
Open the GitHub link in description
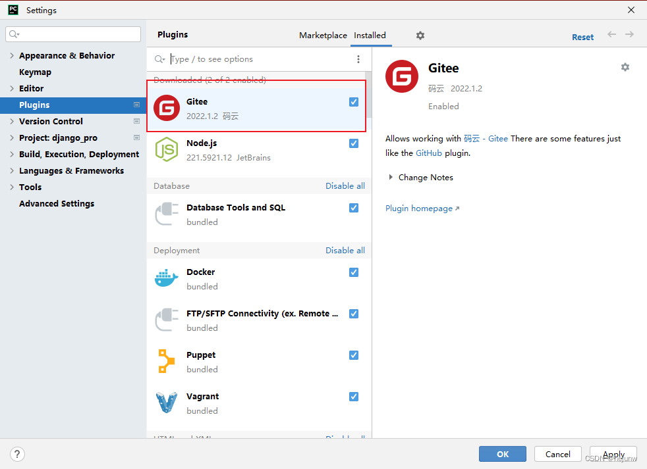click(x=429, y=153)
